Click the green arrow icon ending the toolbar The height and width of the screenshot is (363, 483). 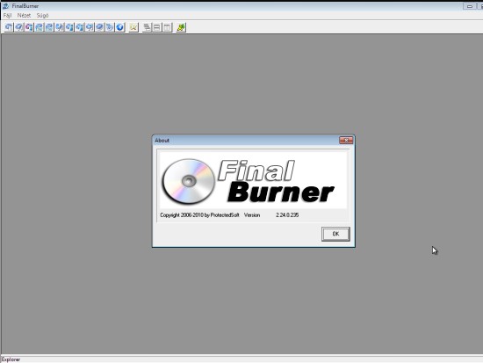point(181,27)
